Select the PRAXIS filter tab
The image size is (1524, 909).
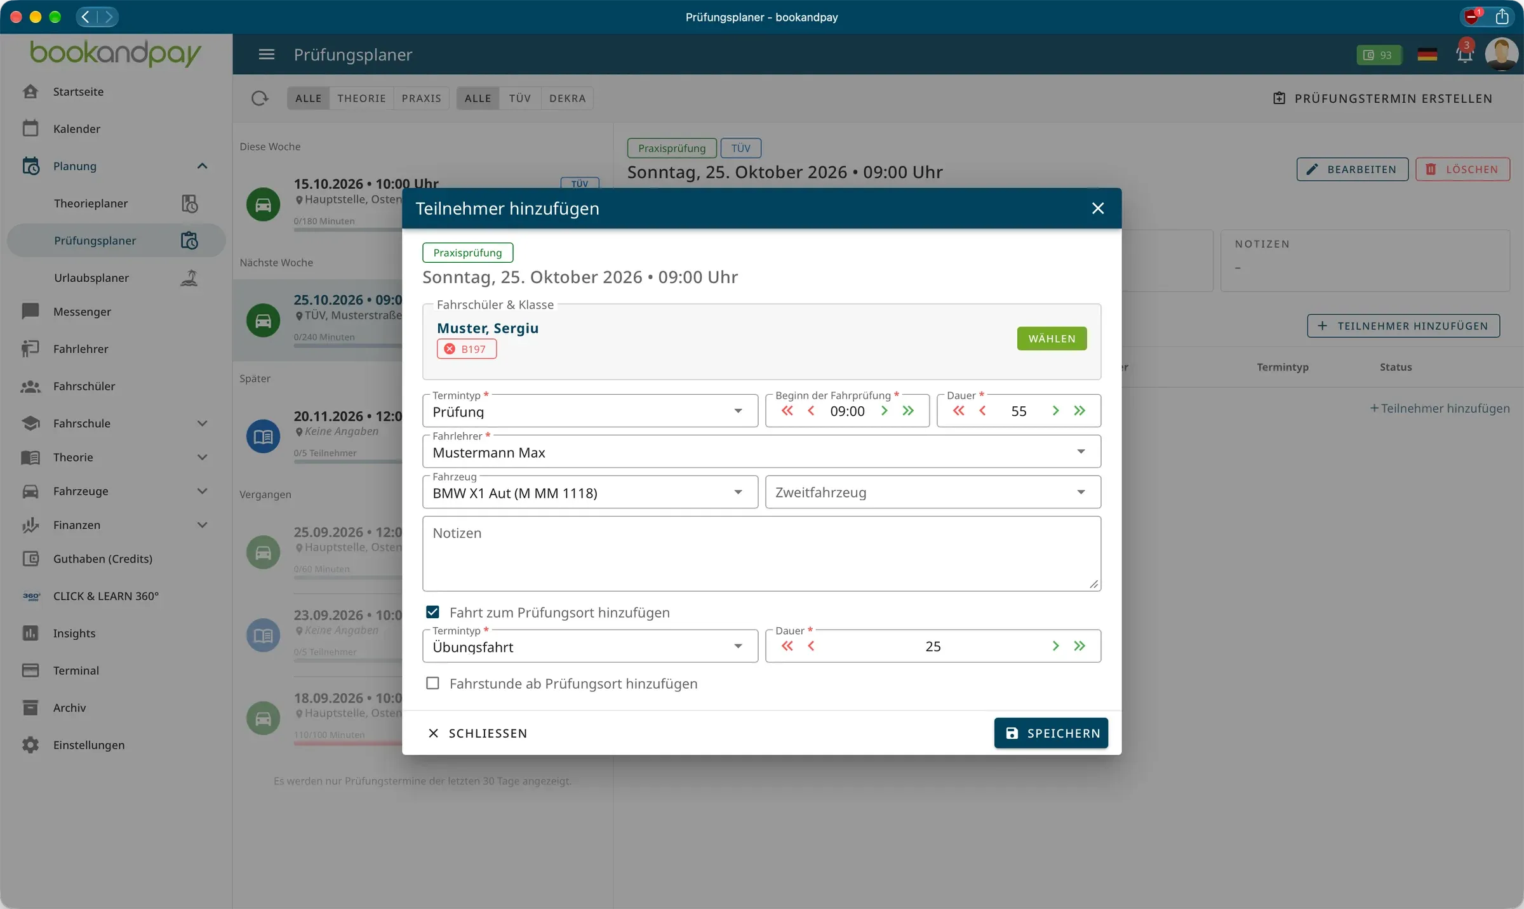click(421, 98)
